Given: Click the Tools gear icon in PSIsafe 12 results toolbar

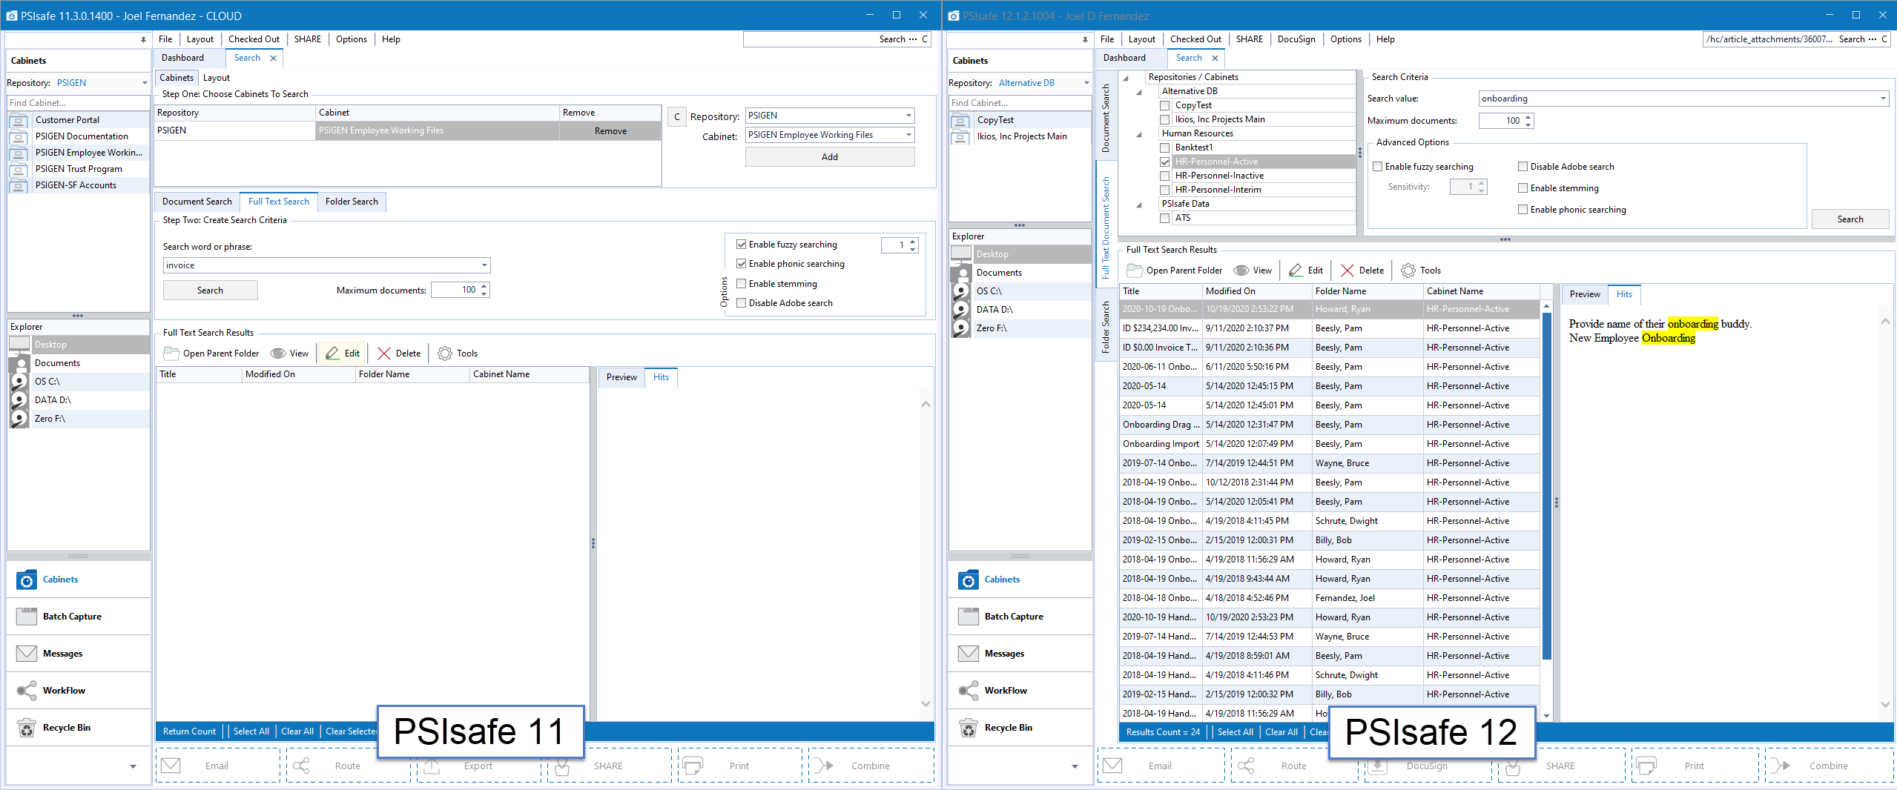Looking at the screenshot, I should point(1408,270).
